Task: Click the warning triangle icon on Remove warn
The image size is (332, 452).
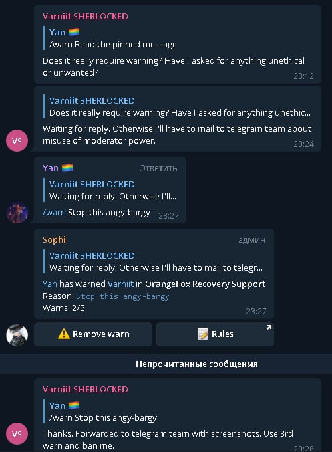Action: tap(64, 334)
